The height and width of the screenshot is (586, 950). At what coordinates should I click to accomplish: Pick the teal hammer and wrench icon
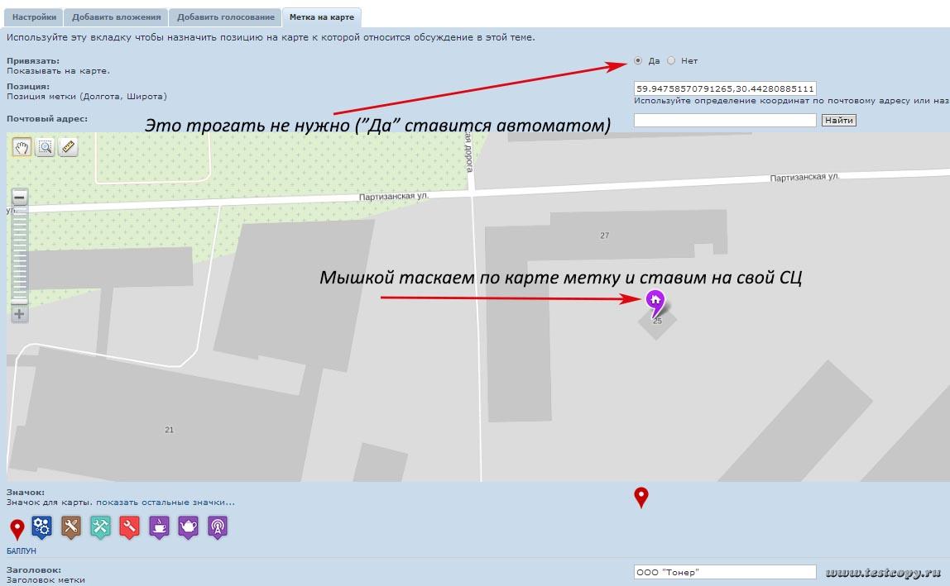[100, 526]
